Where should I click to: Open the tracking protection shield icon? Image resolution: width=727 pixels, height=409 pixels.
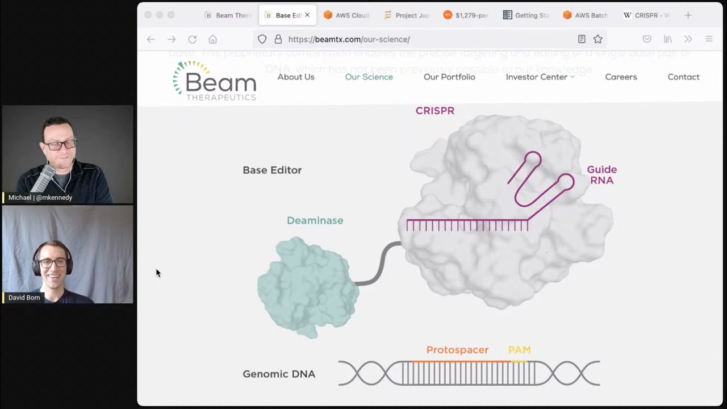262,39
